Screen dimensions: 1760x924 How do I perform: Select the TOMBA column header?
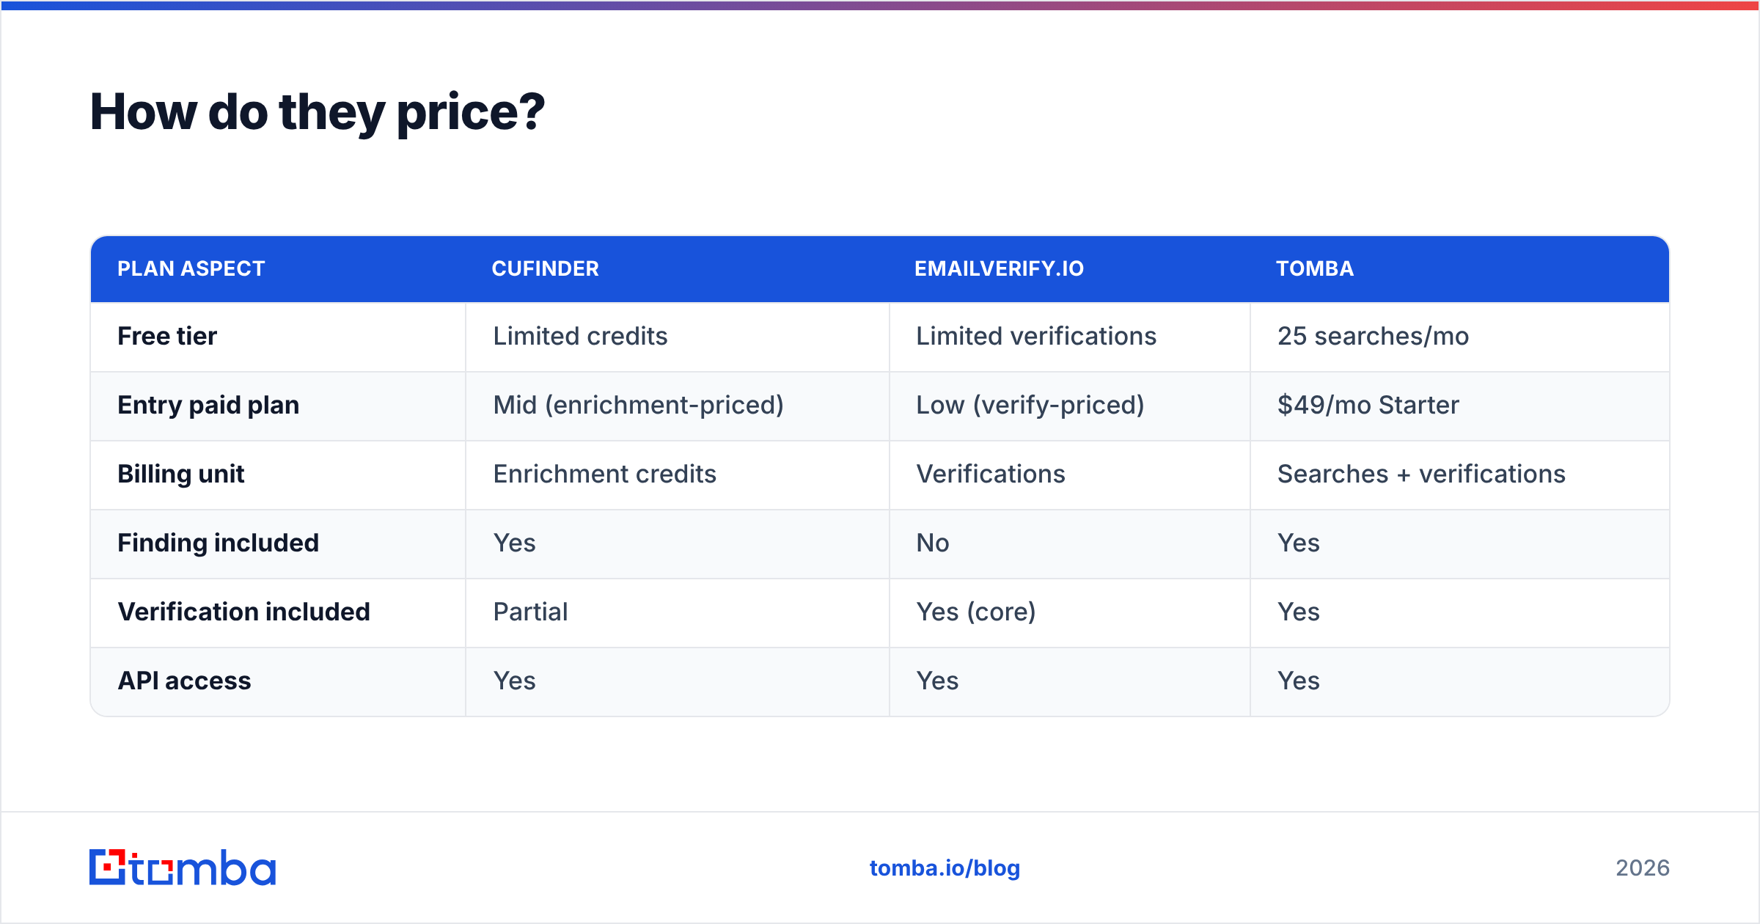click(1315, 268)
